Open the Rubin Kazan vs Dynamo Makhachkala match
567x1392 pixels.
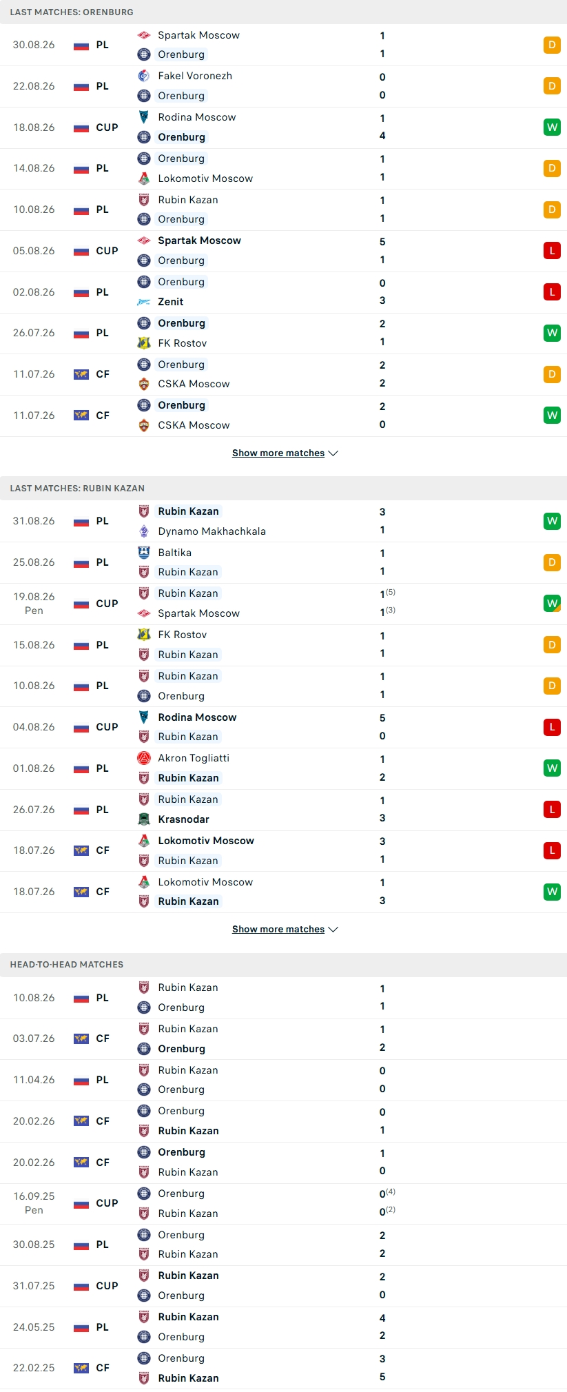(283, 521)
